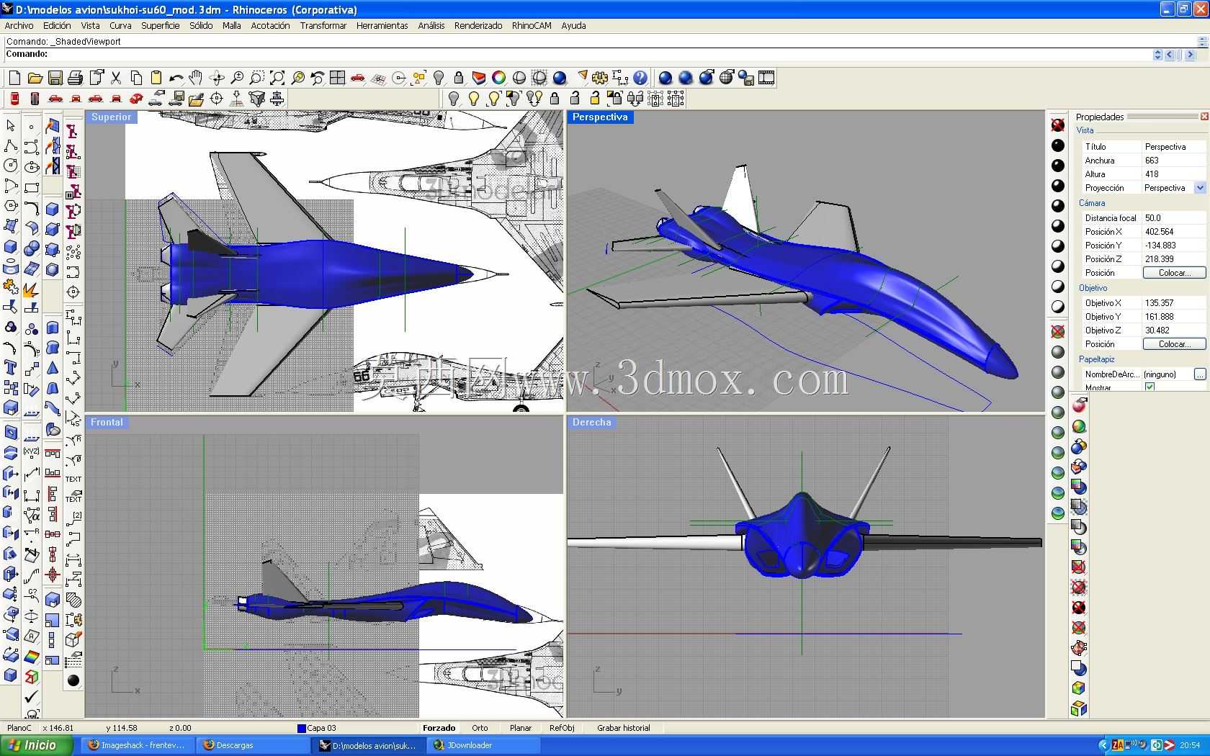Open the Edición menu
The image size is (1210, 756).
57,25
